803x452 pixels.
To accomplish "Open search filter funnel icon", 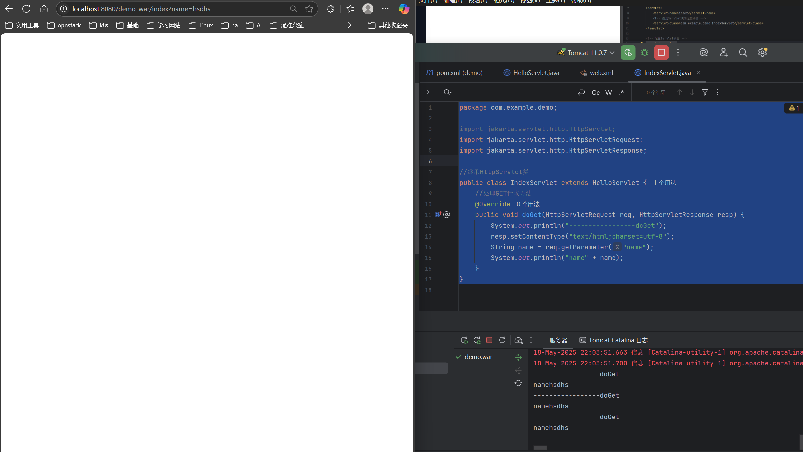I will [x=705, y=92].
